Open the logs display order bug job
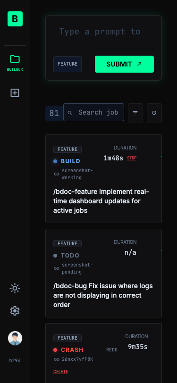 pyautogui.click(x=103, y=295)
